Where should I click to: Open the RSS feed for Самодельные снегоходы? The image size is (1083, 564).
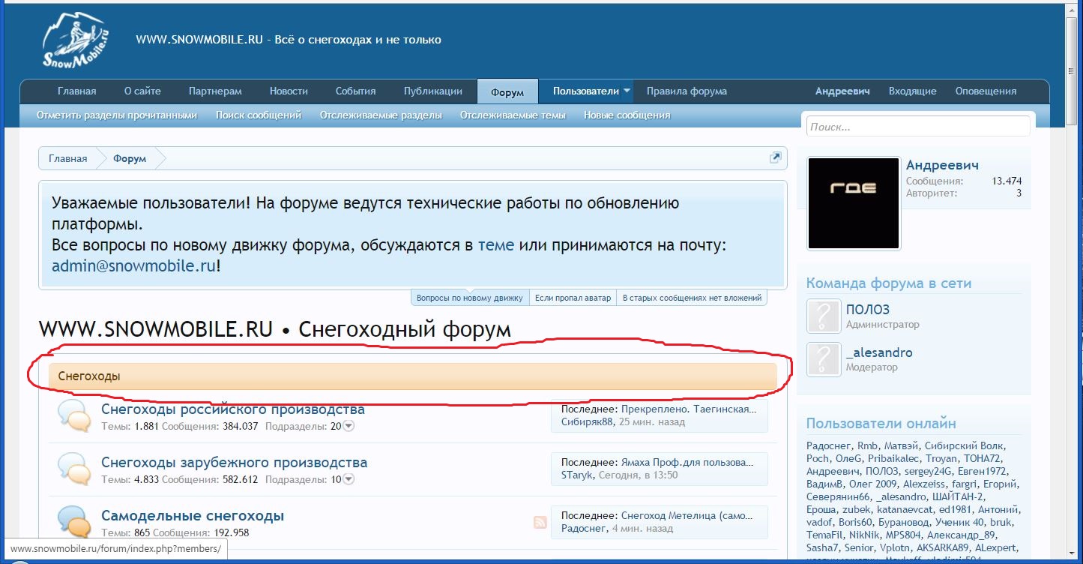click(540, 522)
